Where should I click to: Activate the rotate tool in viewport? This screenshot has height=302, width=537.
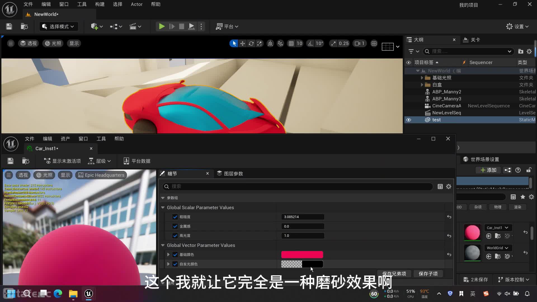click(251, 43)
